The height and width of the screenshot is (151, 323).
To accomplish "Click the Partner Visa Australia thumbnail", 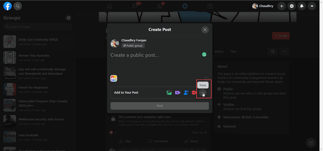I will [10, 57].
